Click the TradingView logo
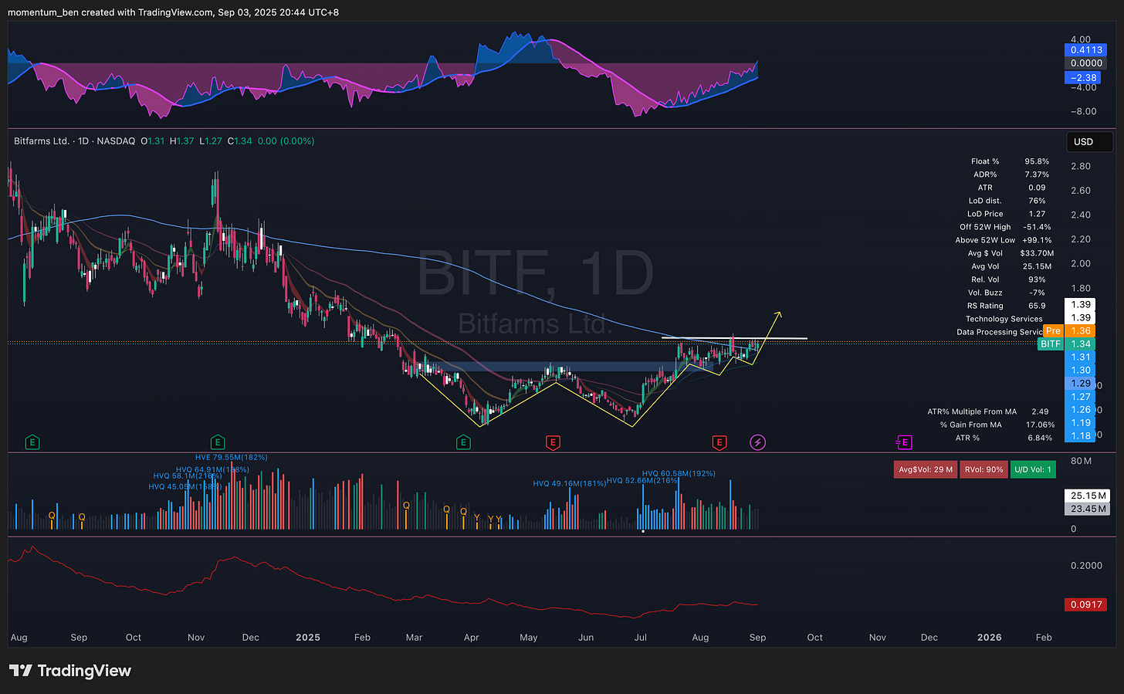 click(70, 670)
